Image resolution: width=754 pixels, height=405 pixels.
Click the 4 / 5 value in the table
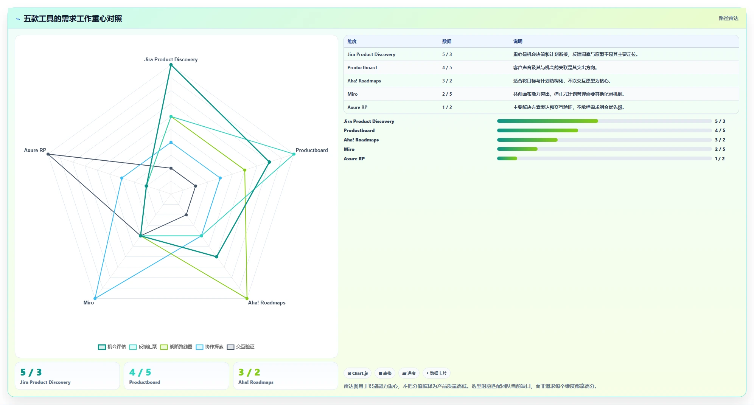click(x=447, y=68)
